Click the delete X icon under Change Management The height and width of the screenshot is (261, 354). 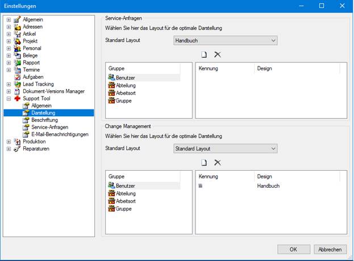(218, 162)
